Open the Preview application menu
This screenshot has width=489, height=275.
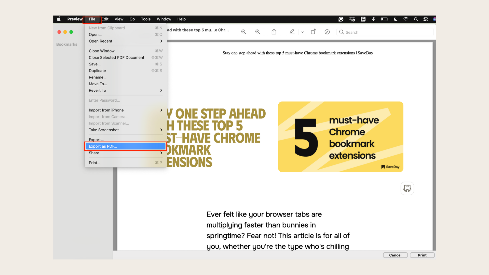tap(75, 19)
